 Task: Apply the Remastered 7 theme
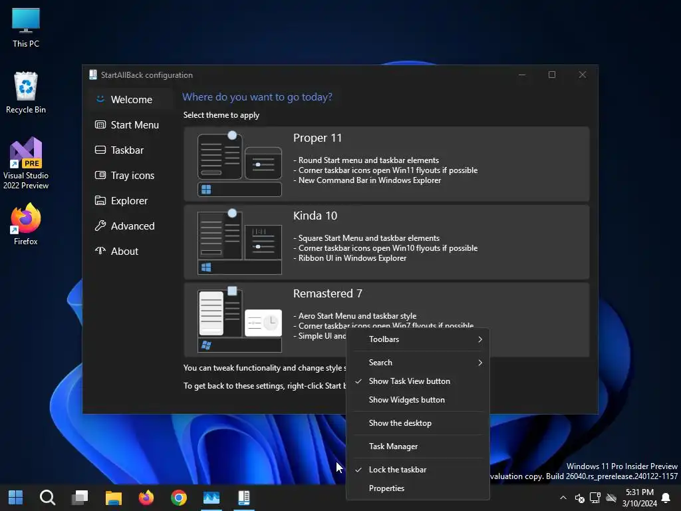[386, 320]
